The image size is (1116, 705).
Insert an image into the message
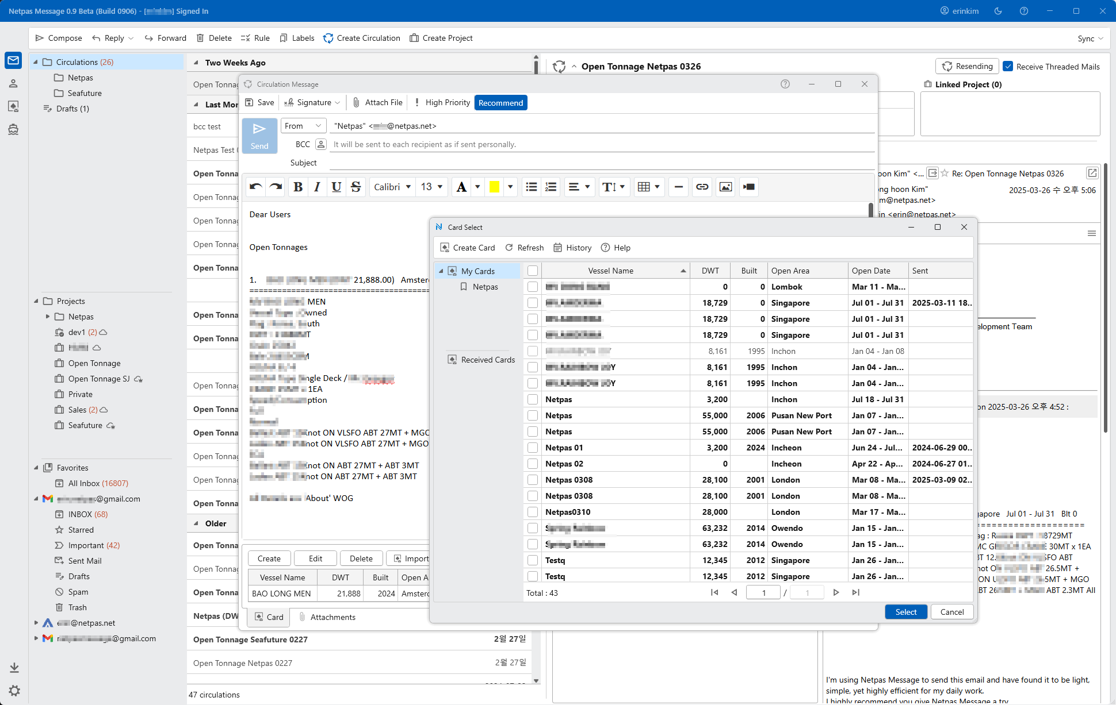coord(726,187)
